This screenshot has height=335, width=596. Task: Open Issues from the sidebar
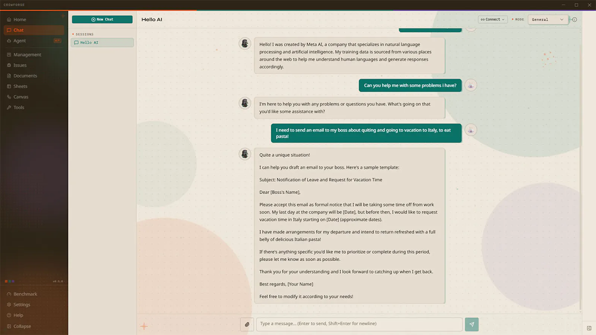(34, 65)
